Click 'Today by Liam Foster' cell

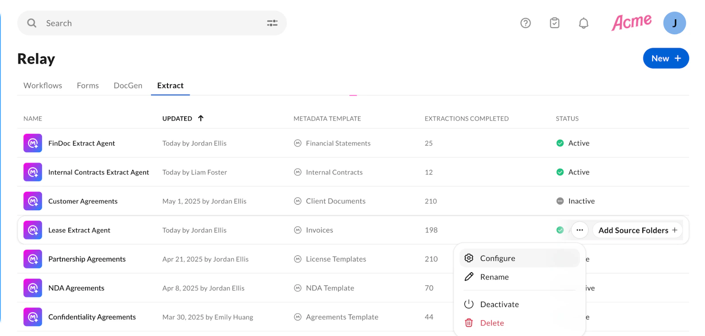click(195, 172)
